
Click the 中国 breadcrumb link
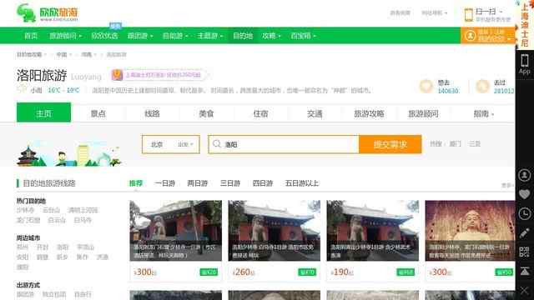[x=62, y=55]
